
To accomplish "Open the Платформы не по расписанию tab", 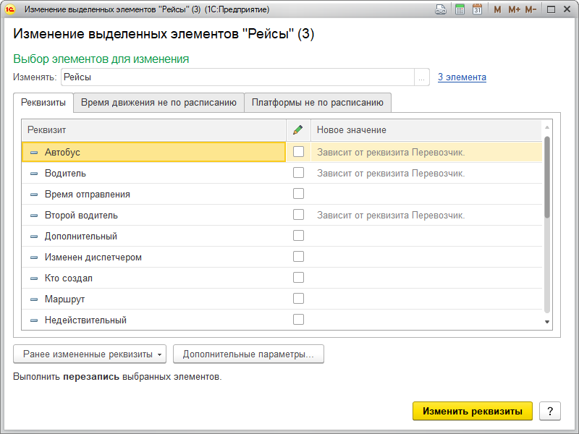I will click(317, 103).
